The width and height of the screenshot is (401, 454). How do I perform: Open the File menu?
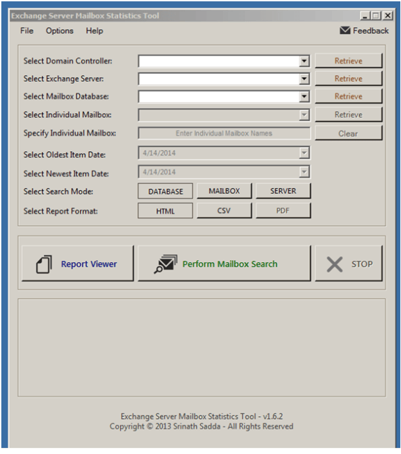pyautogui.click(x=26, y=30)
